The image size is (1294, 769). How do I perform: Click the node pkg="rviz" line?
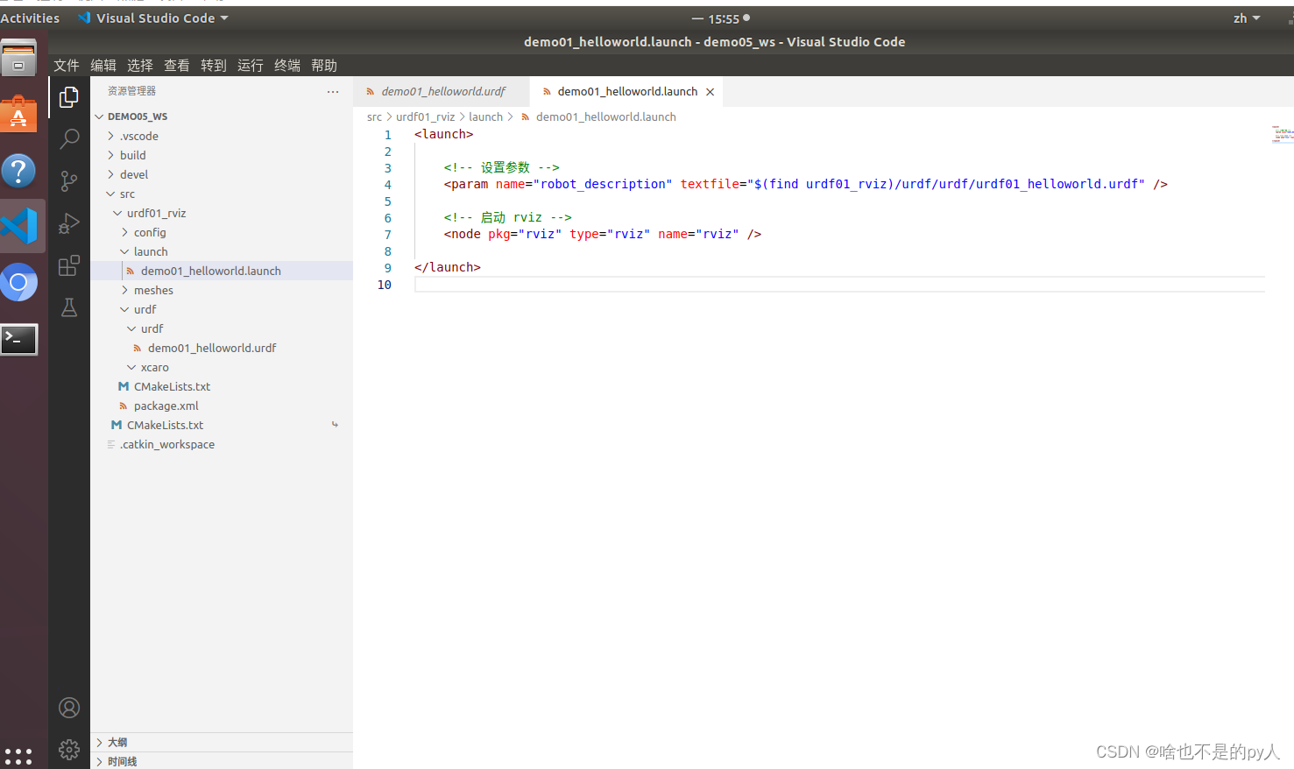[602, 234]
